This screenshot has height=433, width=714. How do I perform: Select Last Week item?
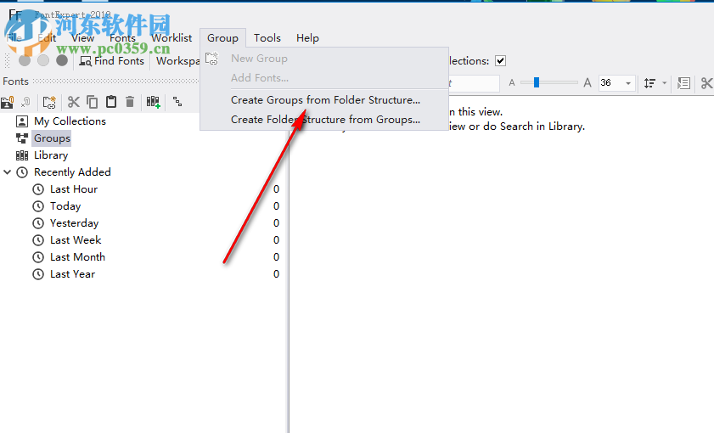(76, 240)
